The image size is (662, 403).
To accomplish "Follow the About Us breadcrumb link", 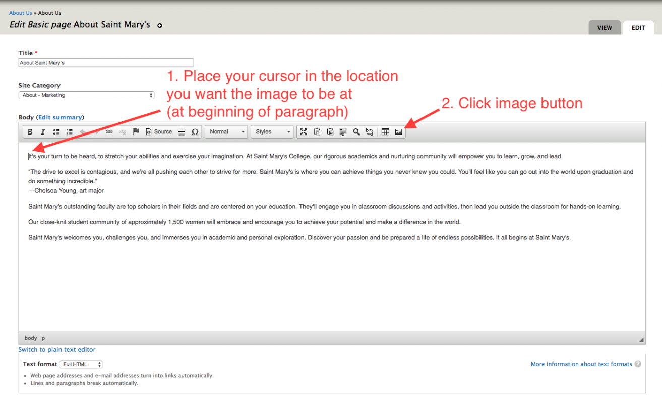I will (20, 13).
